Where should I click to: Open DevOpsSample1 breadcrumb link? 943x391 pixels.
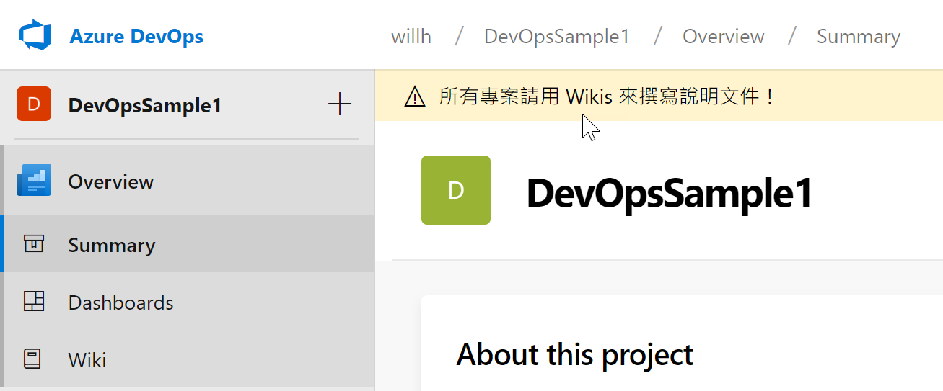click(556, 37)
